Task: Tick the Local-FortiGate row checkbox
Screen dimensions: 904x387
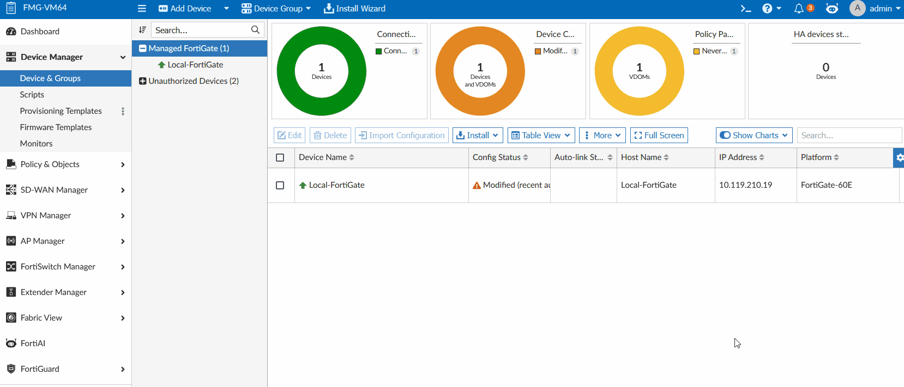Action: (280, 185)
